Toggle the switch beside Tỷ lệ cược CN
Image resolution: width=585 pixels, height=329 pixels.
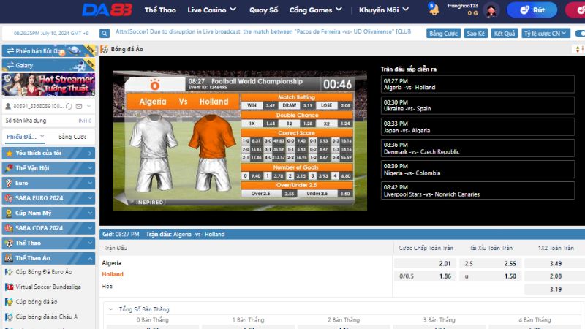(578, 34)
